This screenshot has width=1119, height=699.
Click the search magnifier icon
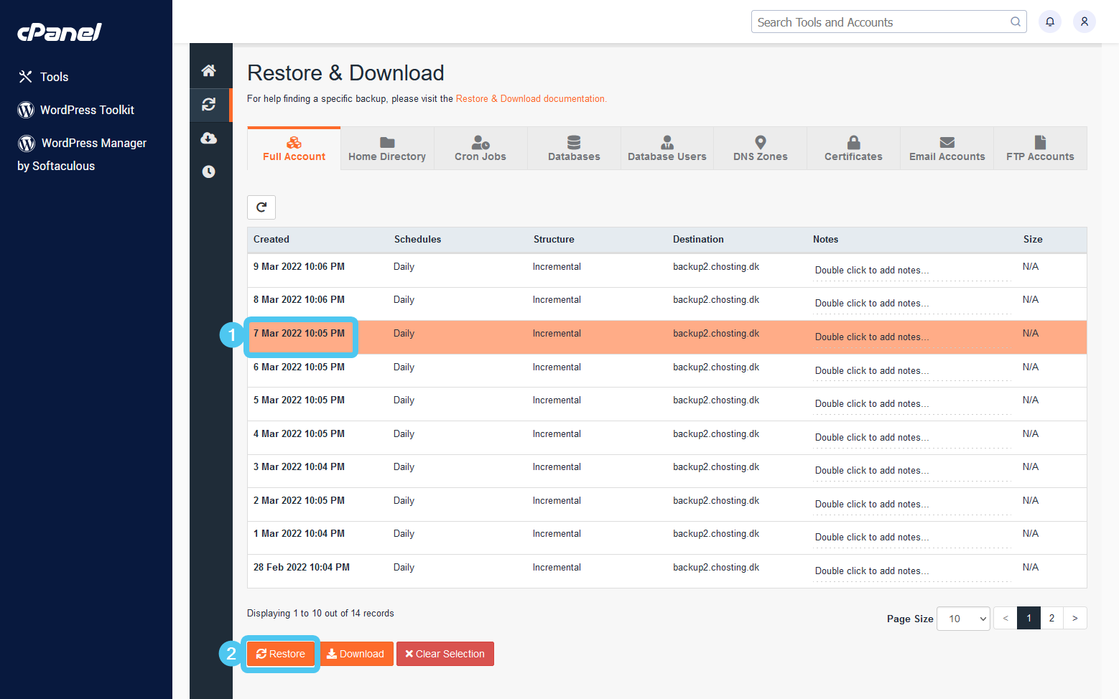[x=1016, y=22]
